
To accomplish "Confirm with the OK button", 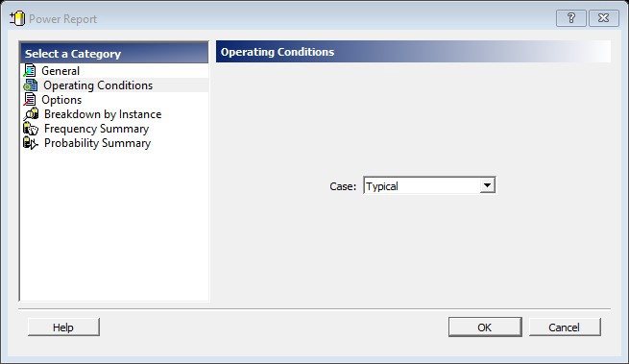I will tap(485, 328).
